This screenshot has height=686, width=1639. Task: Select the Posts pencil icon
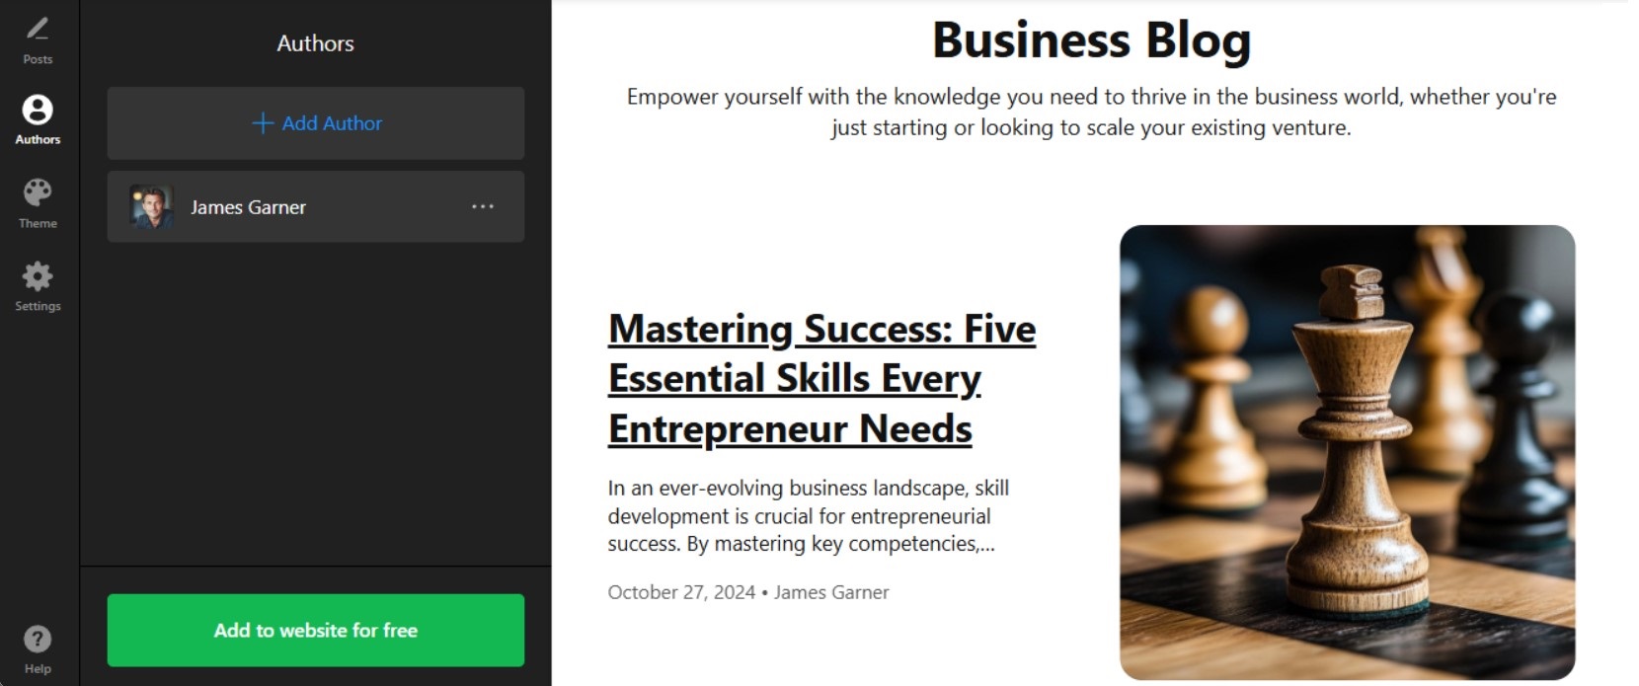tap(37, 30)
